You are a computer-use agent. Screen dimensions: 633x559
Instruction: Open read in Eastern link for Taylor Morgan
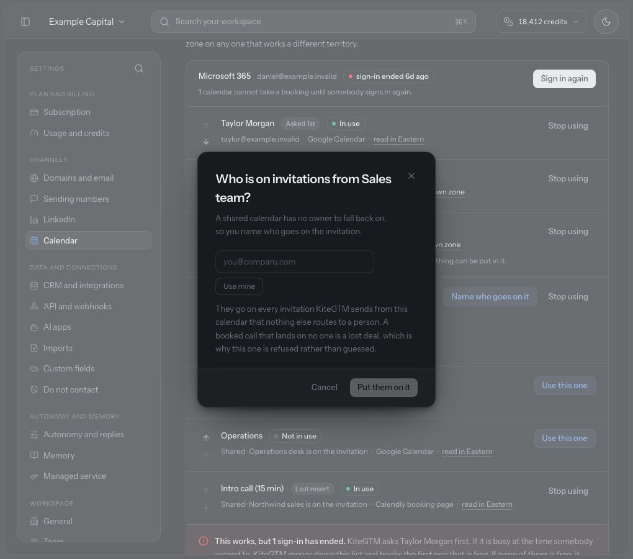(398, 139)
